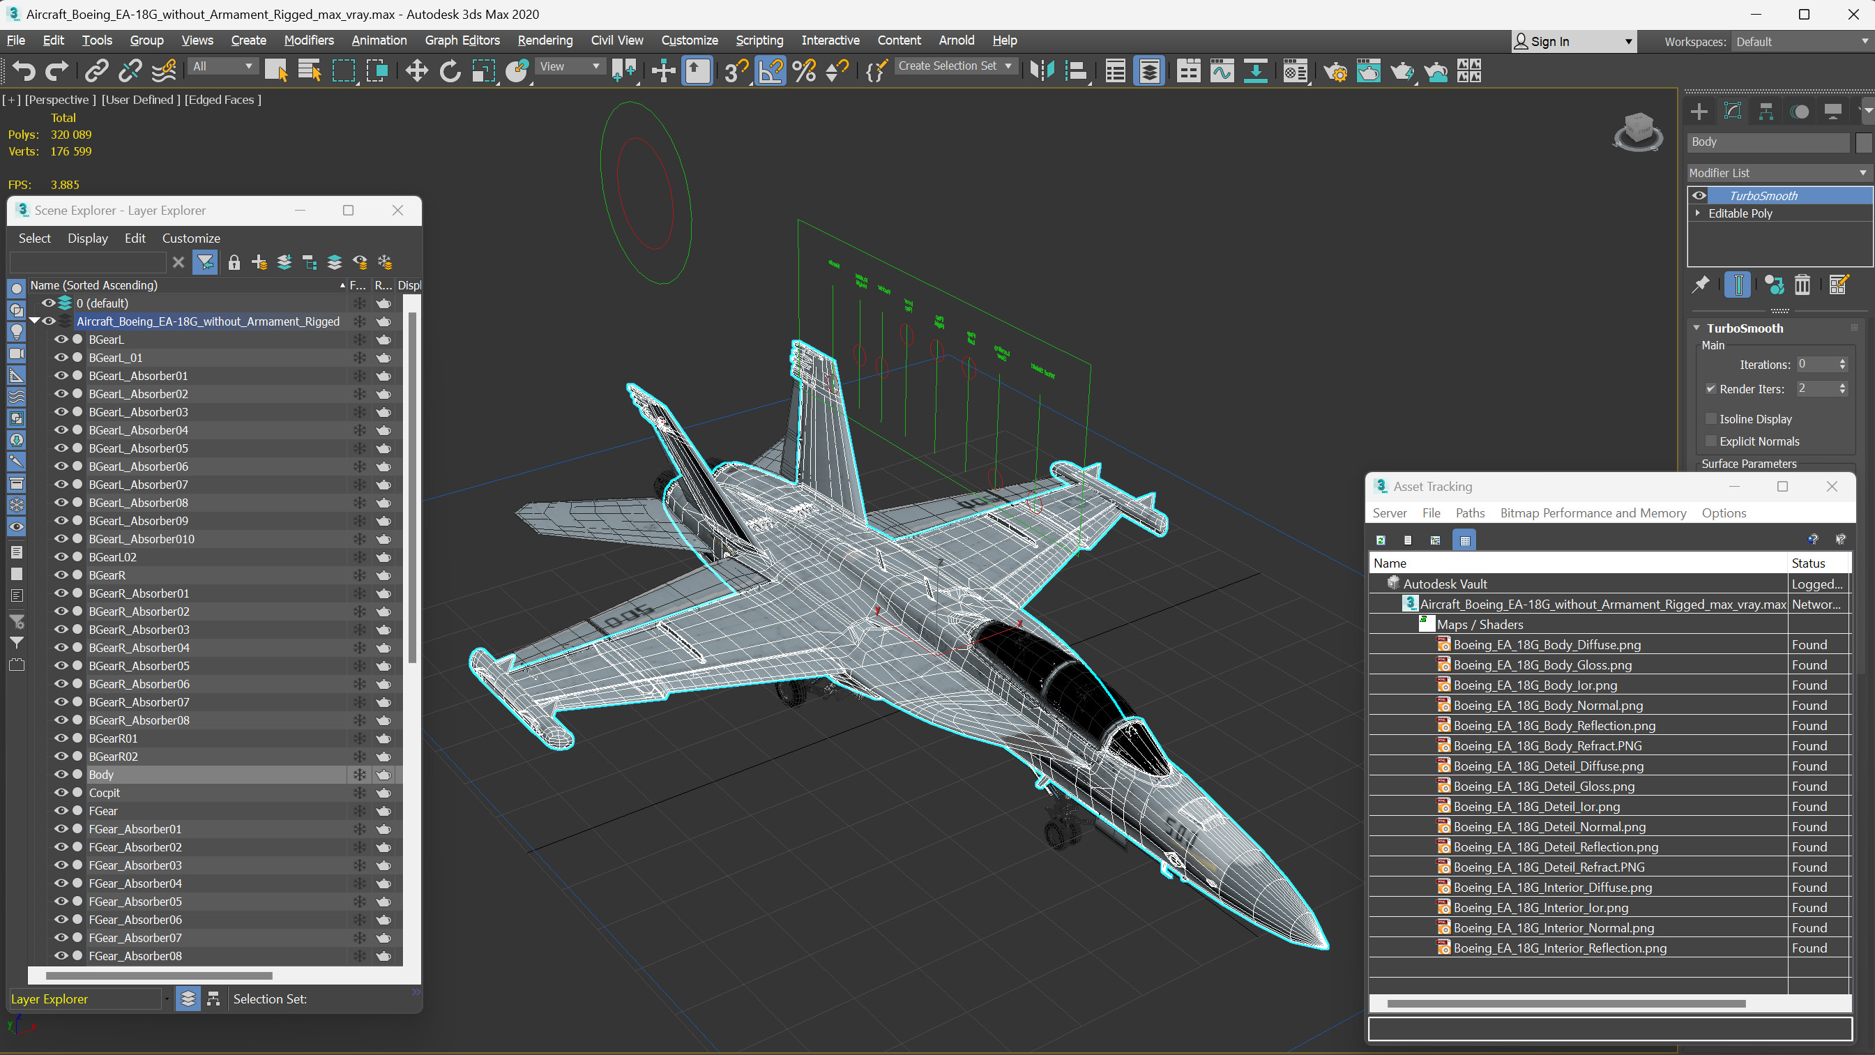
Task: Enable Isoline Display checkbox
Action: pyautogui.click(x=1710, y=418)
